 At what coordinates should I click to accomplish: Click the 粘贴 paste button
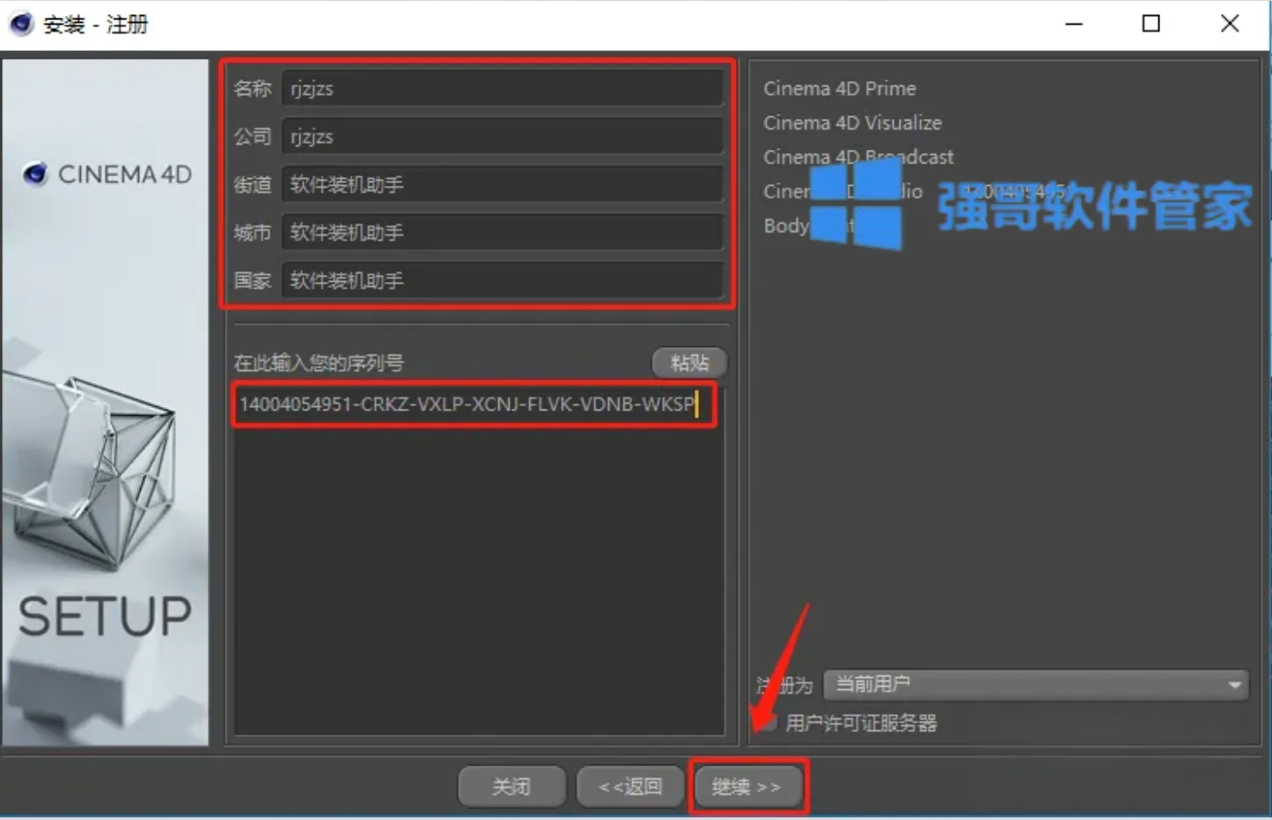pos(689,362)
